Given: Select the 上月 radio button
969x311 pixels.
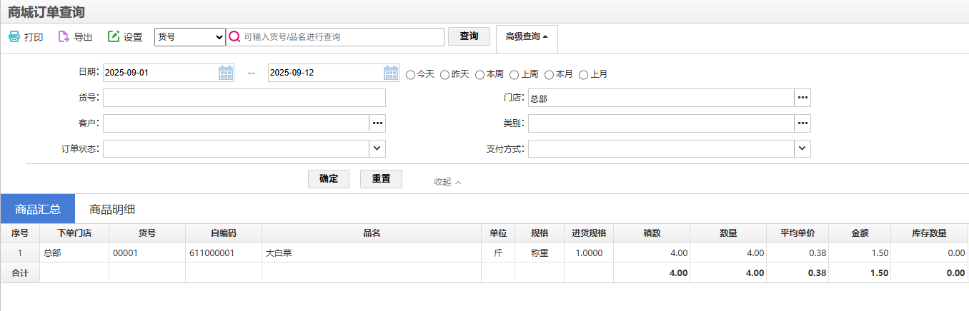Looking at the screenshot, I should [x=583, y=74].
